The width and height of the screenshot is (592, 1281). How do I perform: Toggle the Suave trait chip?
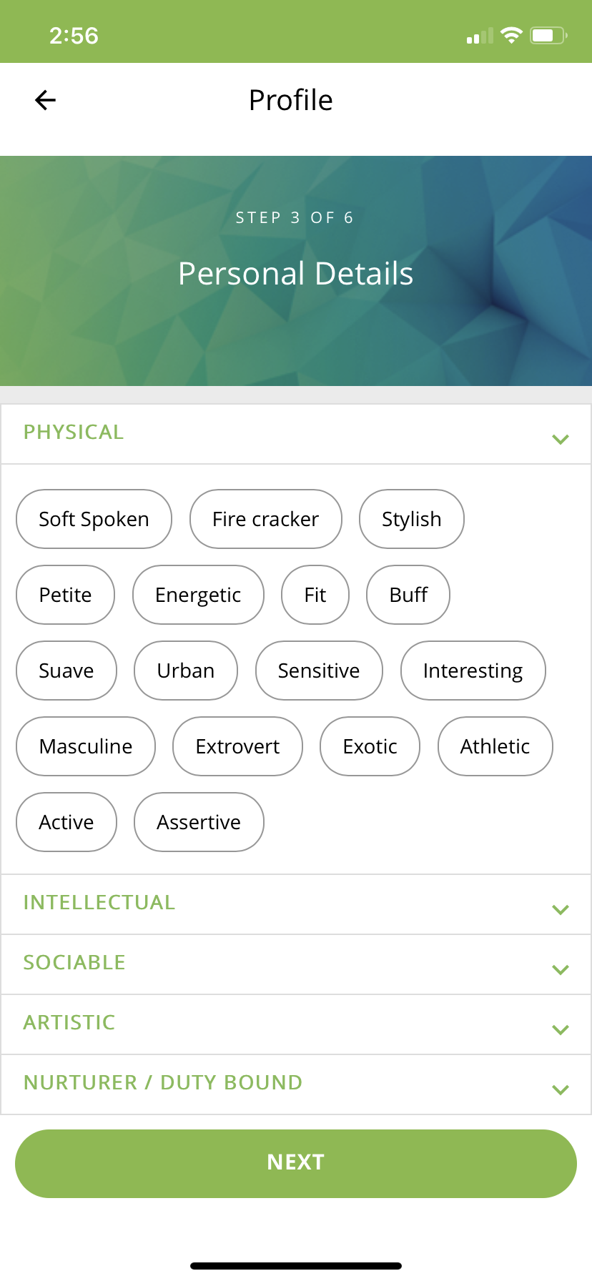[66, 671]
